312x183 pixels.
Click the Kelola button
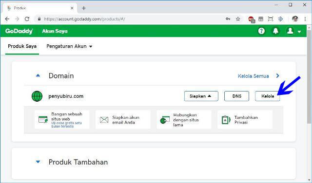(x=268, y=96)
